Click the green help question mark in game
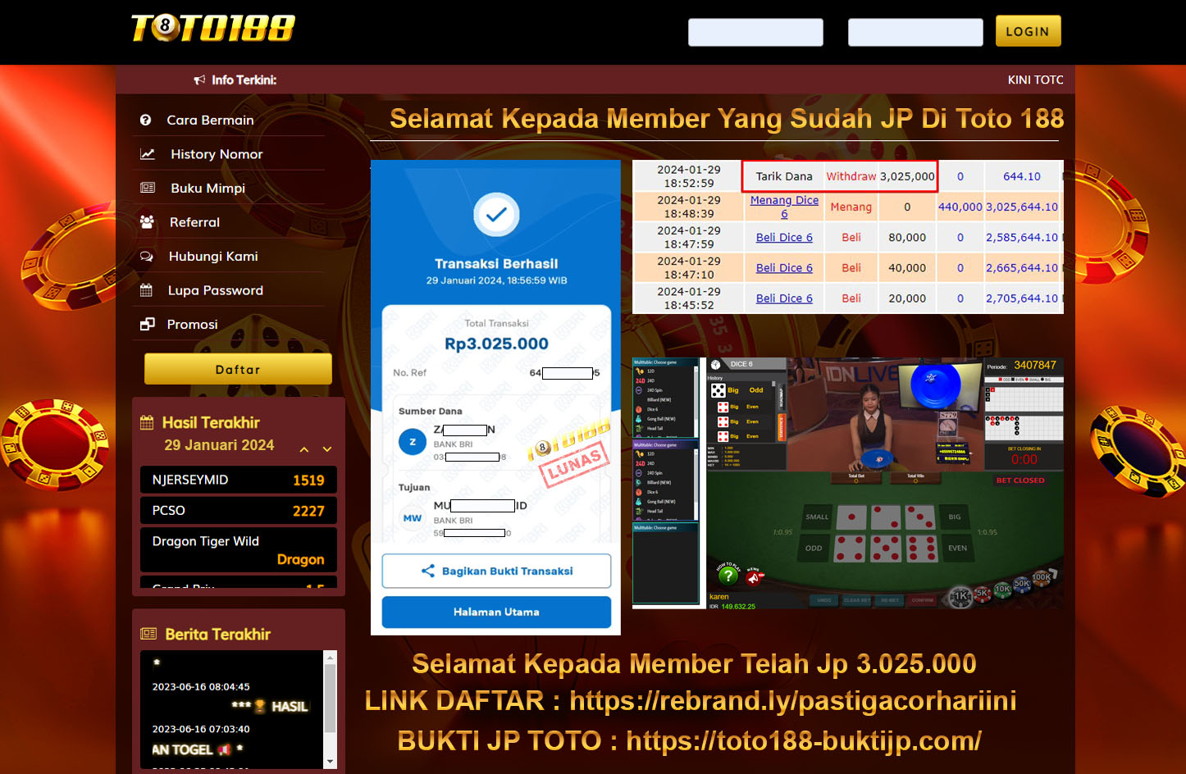1186x774 pixels. click(727, 576)
